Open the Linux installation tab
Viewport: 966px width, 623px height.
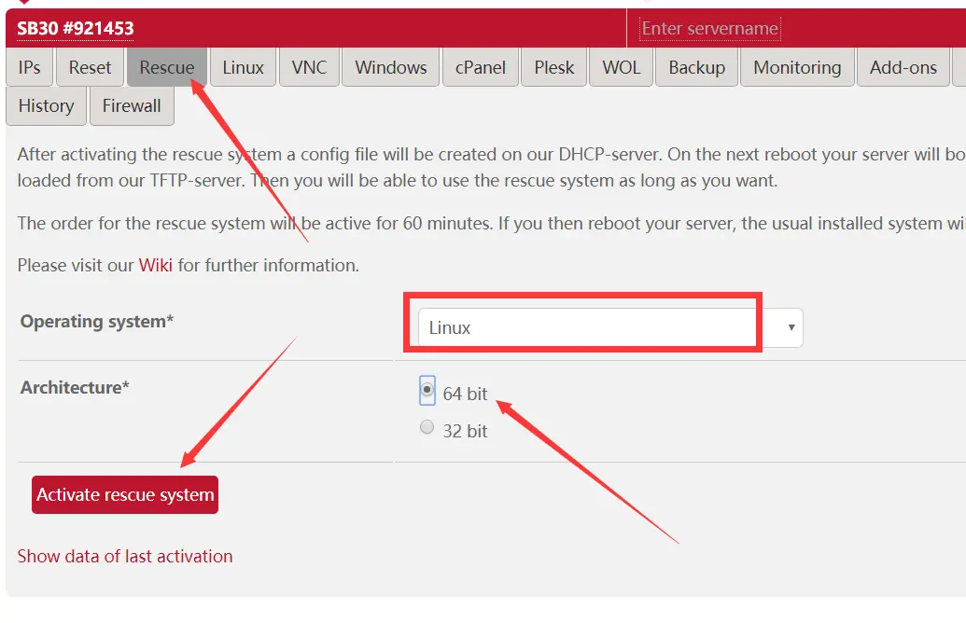click(243, 68)
